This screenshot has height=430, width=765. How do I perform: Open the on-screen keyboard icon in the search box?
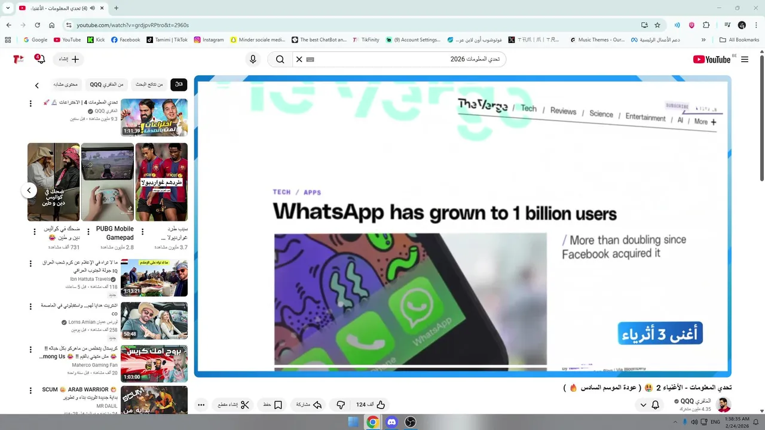[x=310, y=59]
